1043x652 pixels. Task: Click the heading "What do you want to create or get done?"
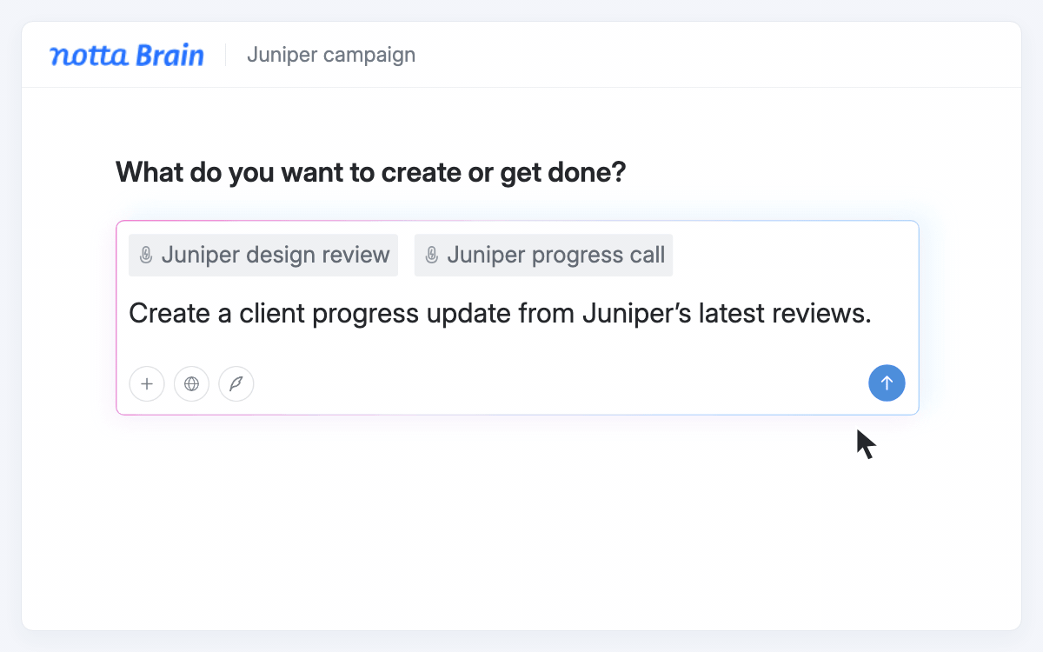pyautogui.click(x=370, y=172)
